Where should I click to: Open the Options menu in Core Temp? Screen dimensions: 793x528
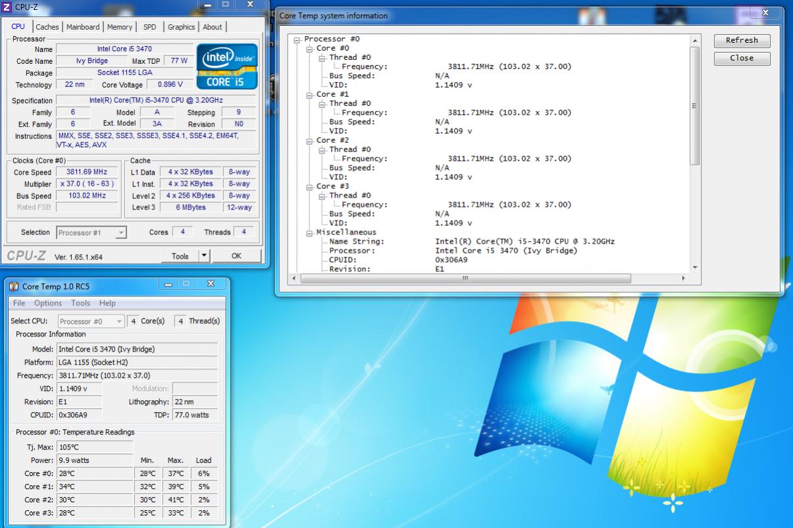pos(48,303)
